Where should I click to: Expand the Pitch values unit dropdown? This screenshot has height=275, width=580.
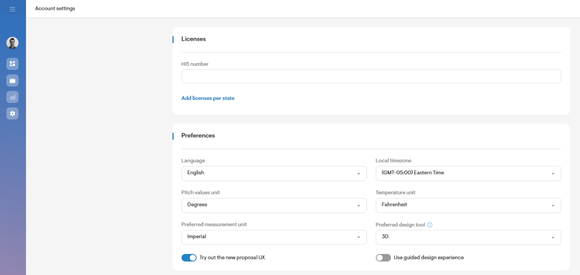coord(273,205)
